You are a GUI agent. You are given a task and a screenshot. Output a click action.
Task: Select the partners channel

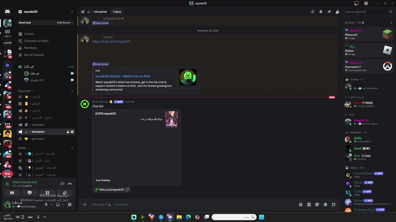click(46, 139)
